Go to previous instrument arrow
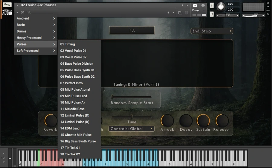This screenshot has height=168, width=272. (182, 5)
